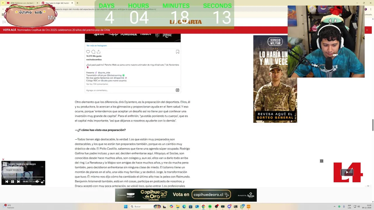Close the red VOTA ACÁ banner
374x210 pixels.
367,30
